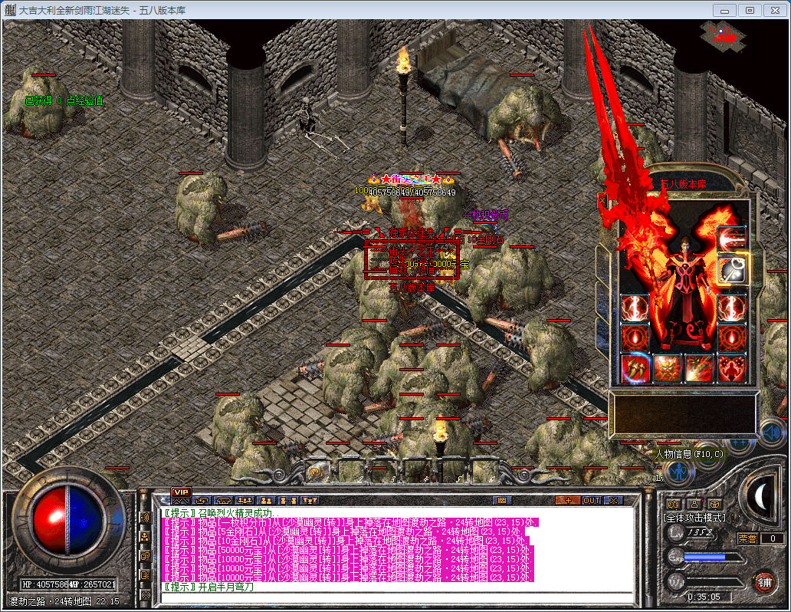Screen dimensions: 791x612
Task: Click the first chat channel icon under VIP
Action: (181, 501)
